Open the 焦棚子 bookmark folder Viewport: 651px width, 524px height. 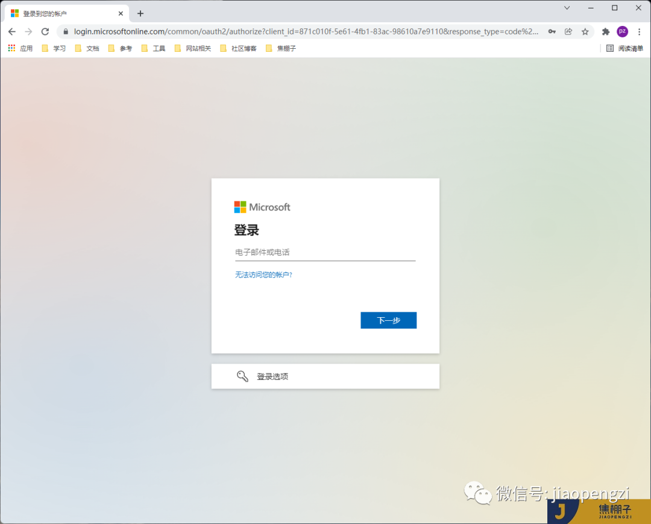click(281, 48)
